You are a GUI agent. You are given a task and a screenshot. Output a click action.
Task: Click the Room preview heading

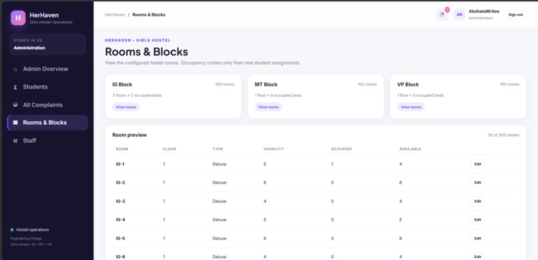pos(129,135)
